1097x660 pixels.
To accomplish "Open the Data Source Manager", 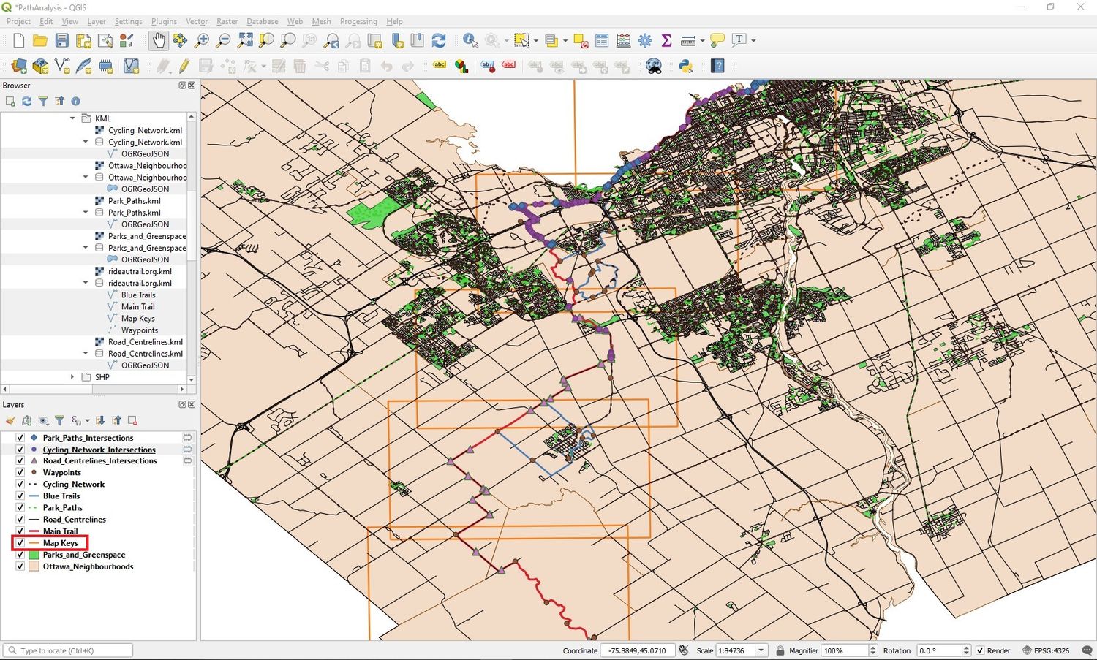I will pos(18,66).
